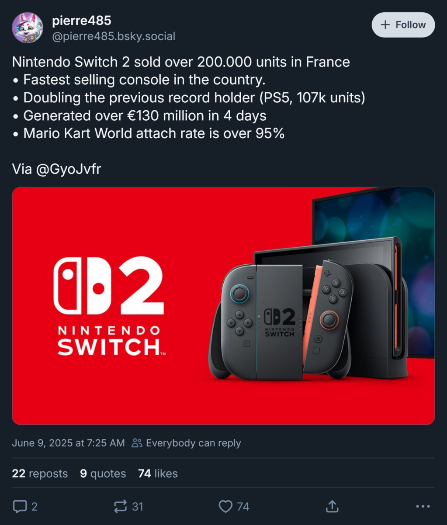Enlarge the Nintendo Switch 2 image
This screenshot has height=525, width=447.
pos(223,305)
